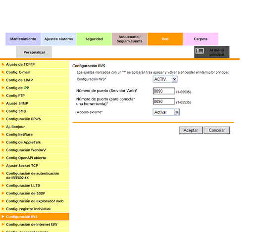This screenshot has width=256, height=232.
Task: Select Aut.usuario / Seguim.cuenta tab
Action: click(x=130, y=39)
